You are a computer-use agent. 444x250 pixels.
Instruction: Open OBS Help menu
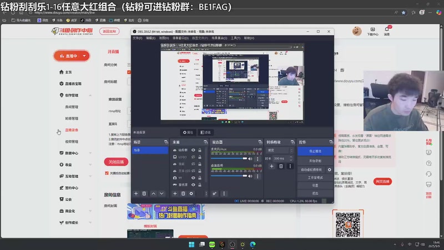click(249, 38)
